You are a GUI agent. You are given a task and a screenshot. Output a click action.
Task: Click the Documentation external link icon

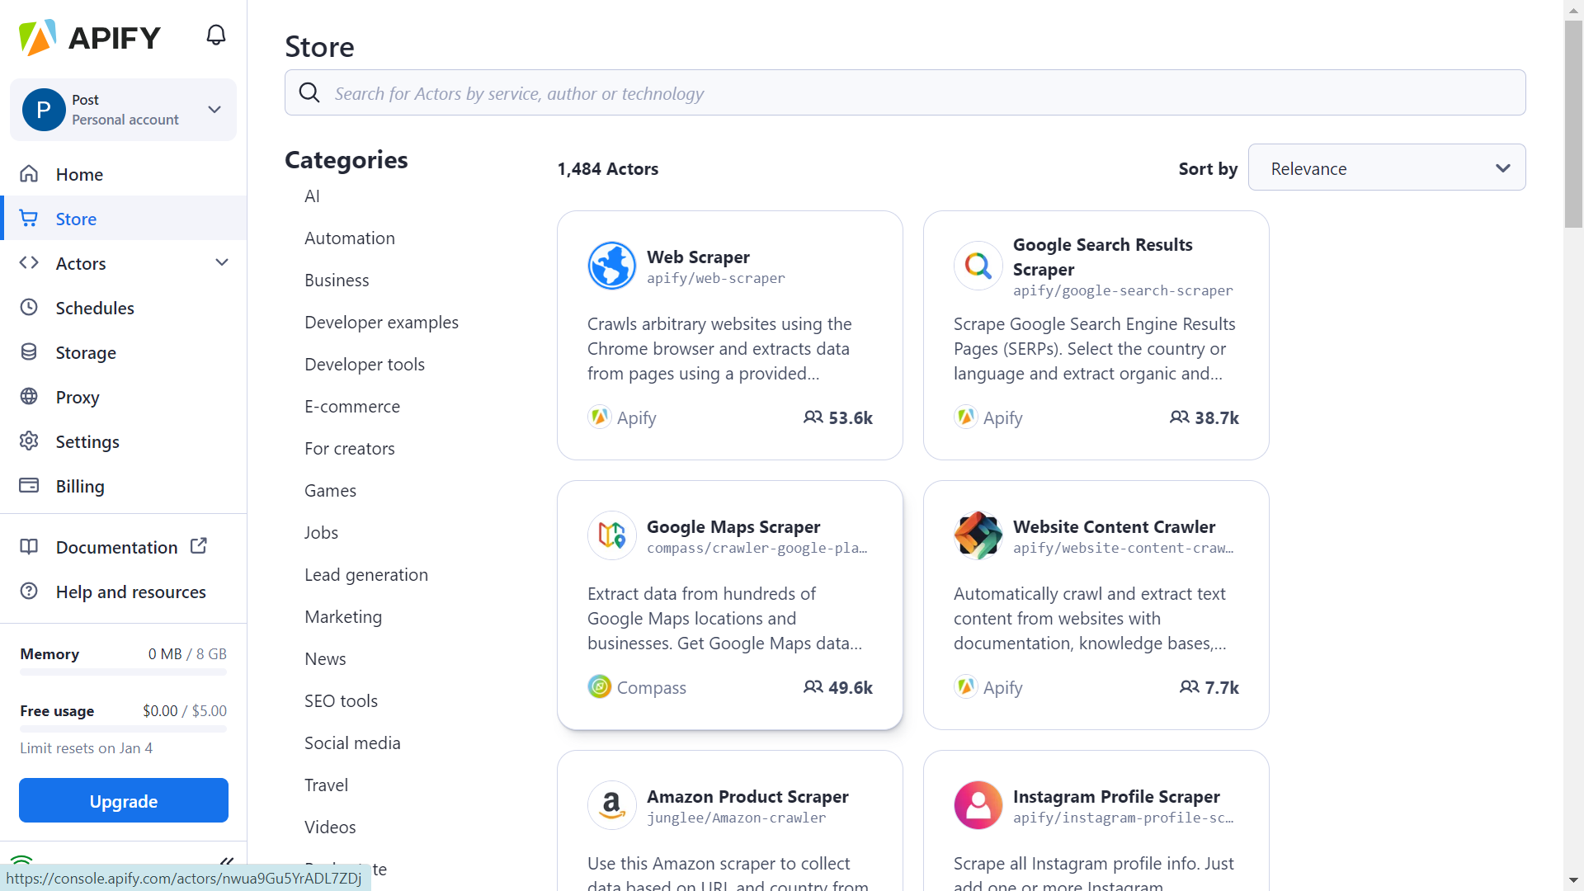click(199, 546)
